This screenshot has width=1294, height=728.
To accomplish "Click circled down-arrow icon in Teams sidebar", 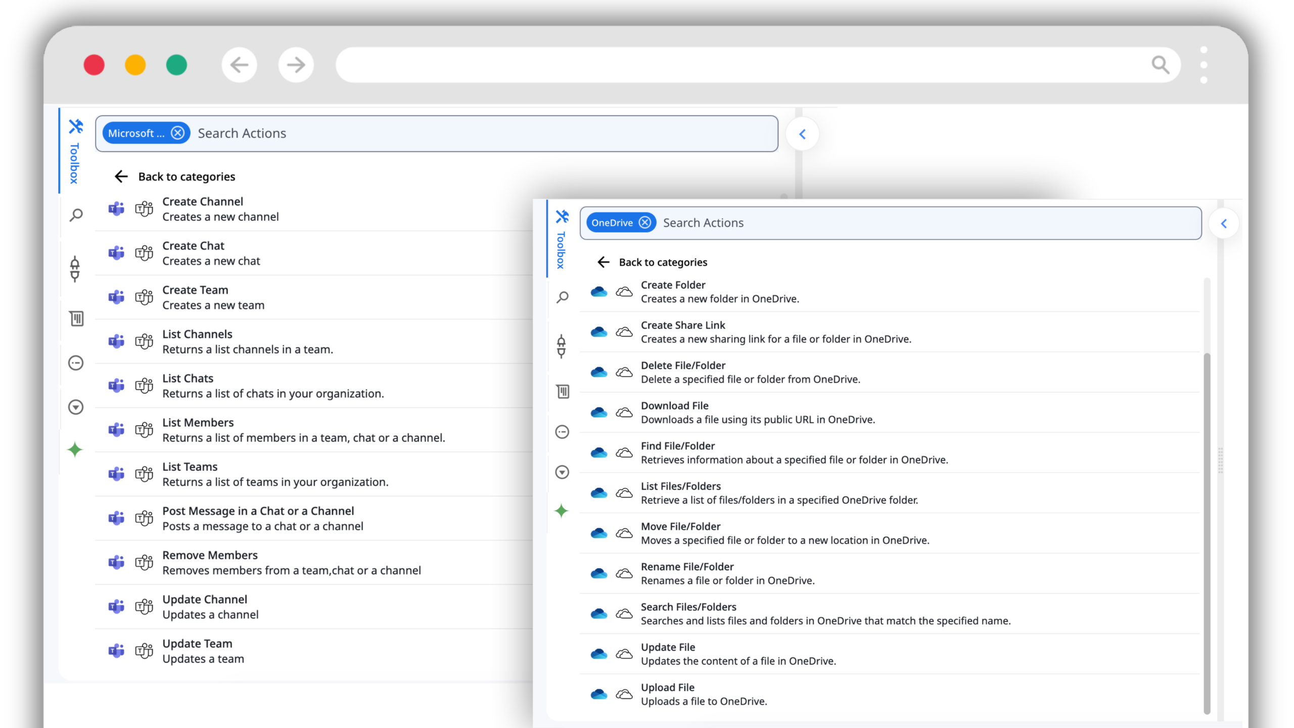I will pyautogui.click(x=76, y=407).
